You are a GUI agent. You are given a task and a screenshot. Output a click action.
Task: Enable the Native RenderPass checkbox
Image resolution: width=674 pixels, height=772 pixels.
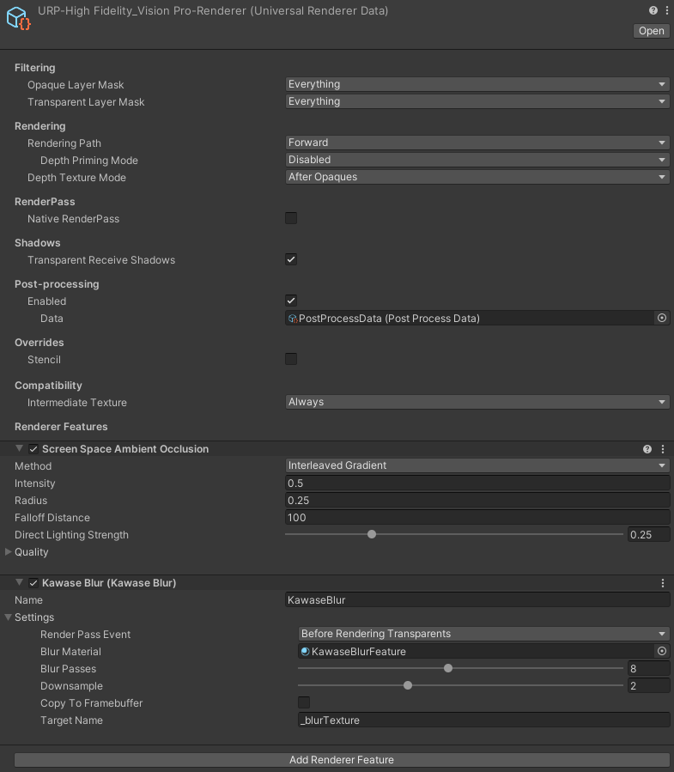coord(291,218)
